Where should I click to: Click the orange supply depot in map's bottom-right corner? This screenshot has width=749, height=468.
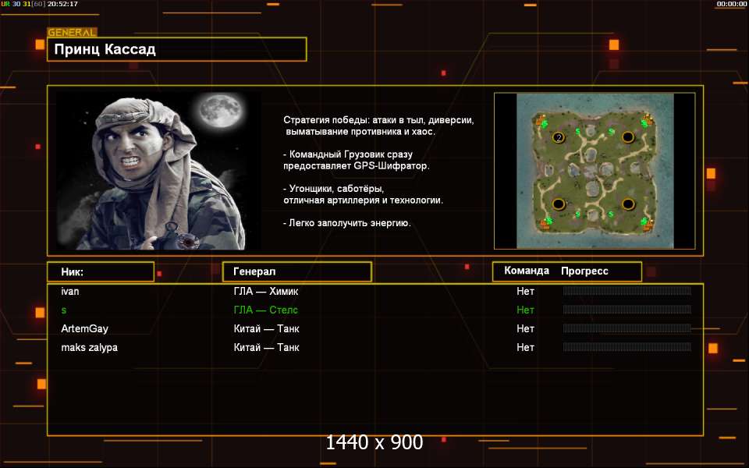[648, 225]
